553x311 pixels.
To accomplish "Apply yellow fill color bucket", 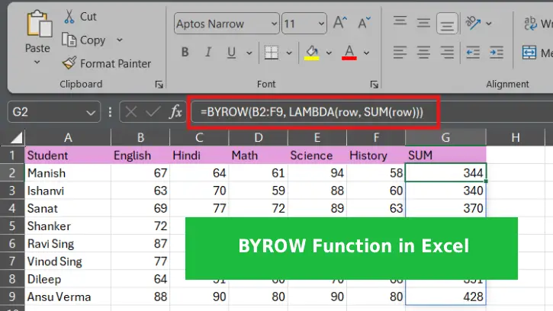I will (312, 53).
